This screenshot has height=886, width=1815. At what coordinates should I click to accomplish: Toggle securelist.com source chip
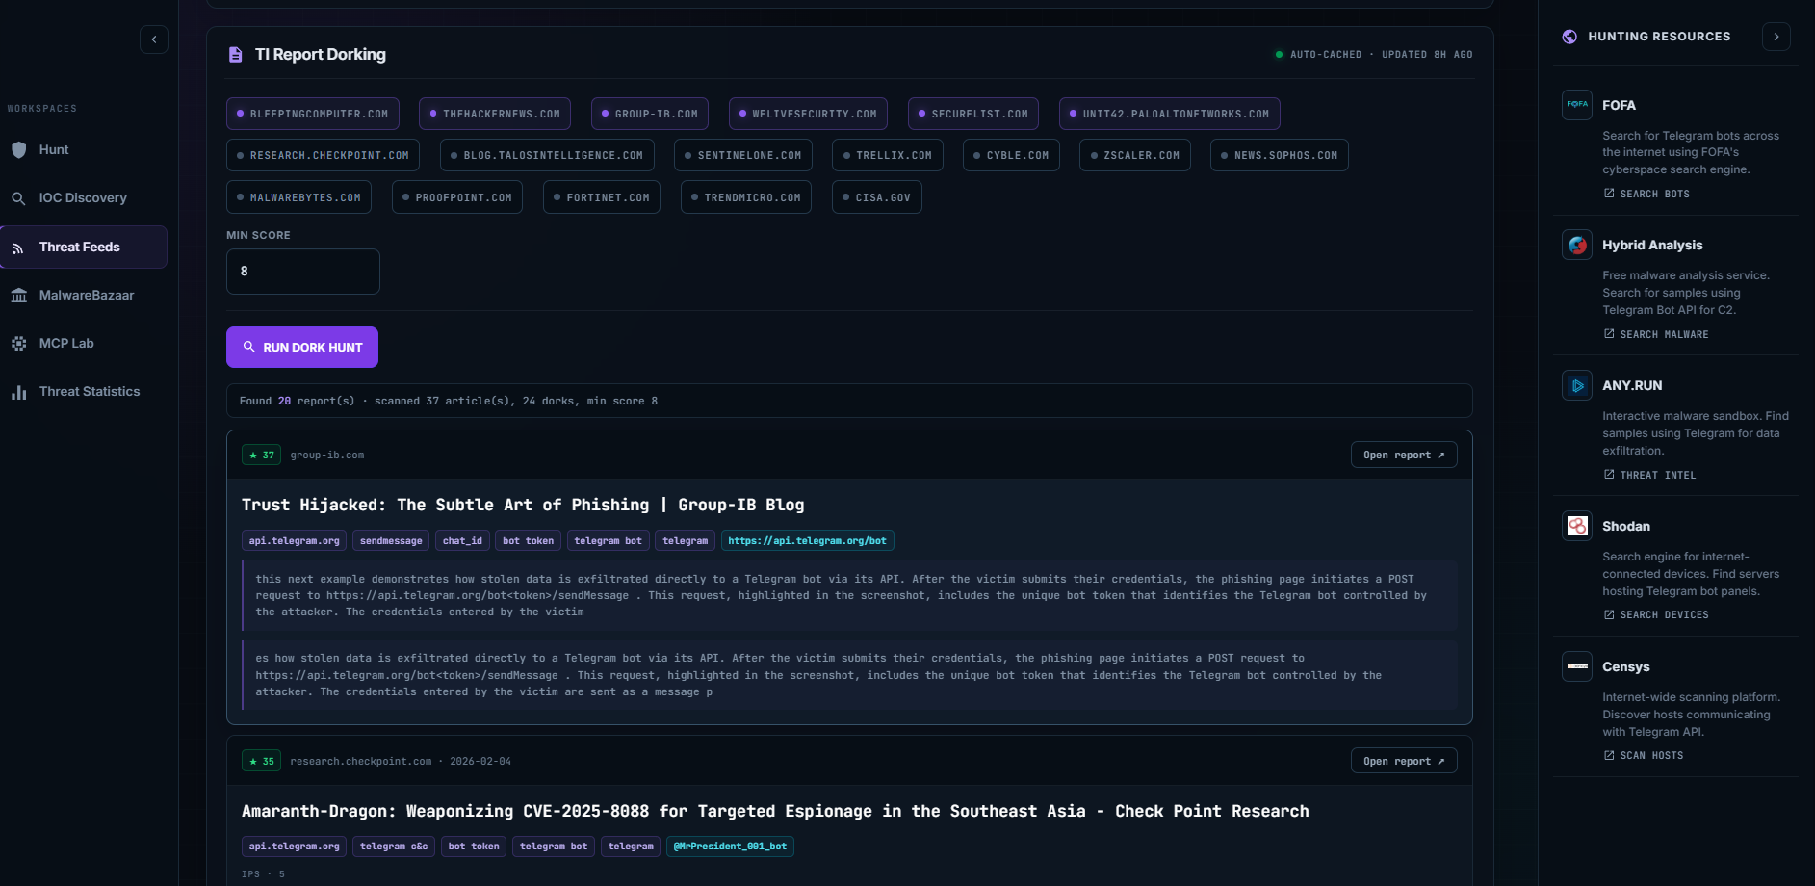coord(973,114)
